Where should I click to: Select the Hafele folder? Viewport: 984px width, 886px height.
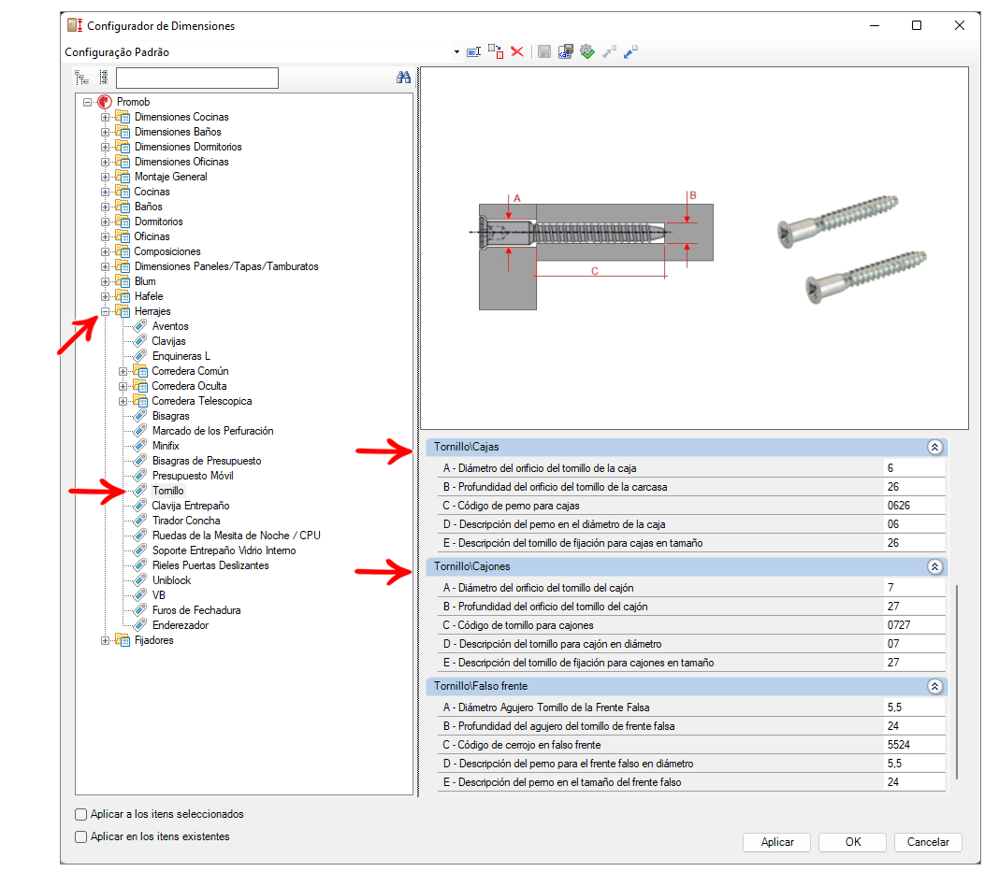[149, 296]
